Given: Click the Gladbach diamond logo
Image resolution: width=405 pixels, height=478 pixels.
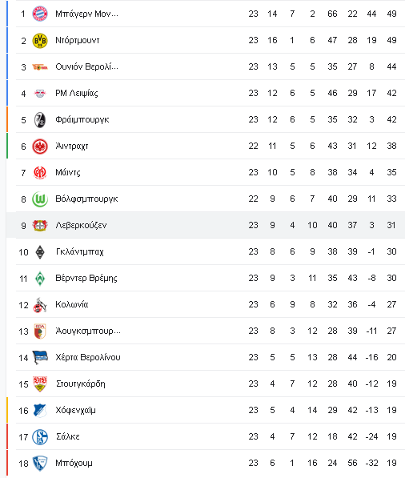Looking at the screenshot, I should point(40,251).
